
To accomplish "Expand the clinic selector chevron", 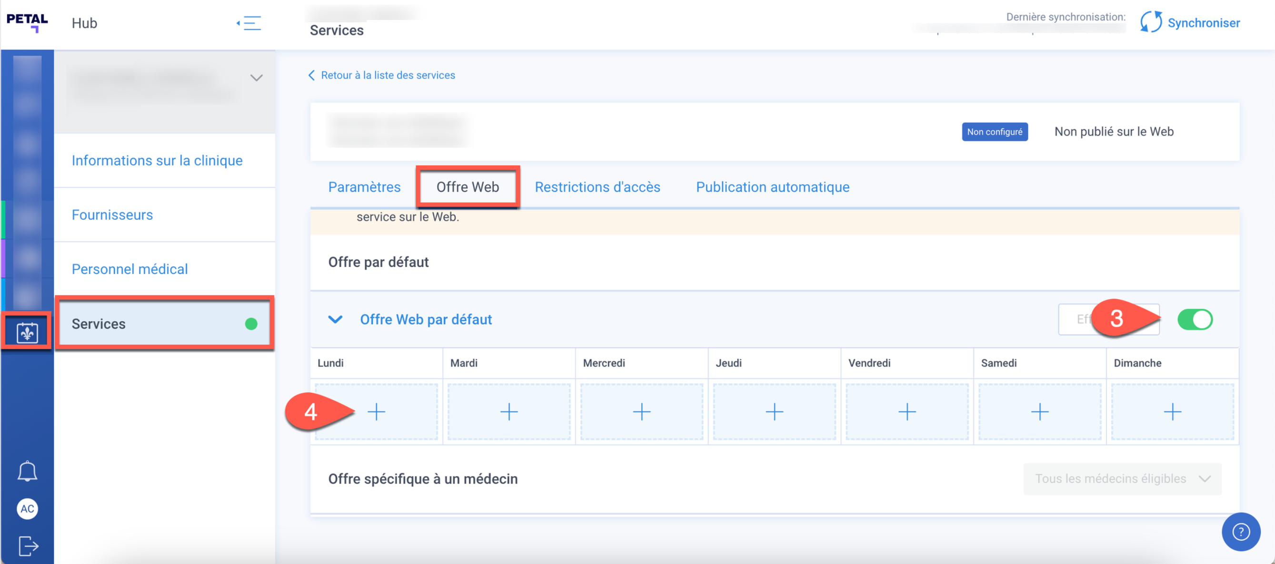I will pyautogui.click(x=256, y=78).
